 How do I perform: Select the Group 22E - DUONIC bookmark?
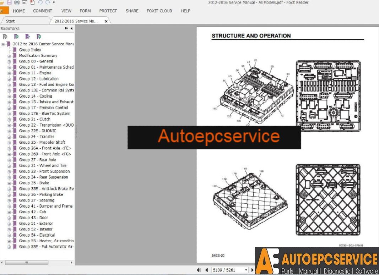37,131
